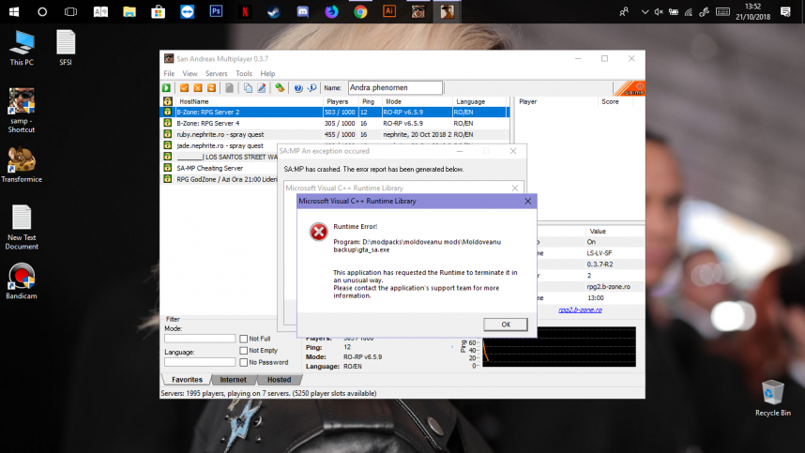Image resolution: width=805 pixels, height=453 pixels.
Task: Select the B-Zone: RPG Server 2 row
Action: click(336, 112)
